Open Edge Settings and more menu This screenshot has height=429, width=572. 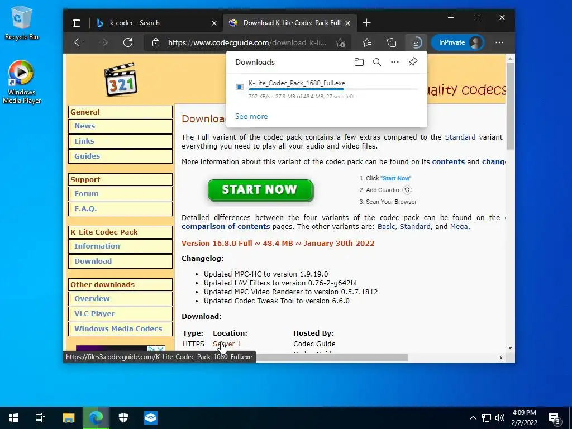499,42
